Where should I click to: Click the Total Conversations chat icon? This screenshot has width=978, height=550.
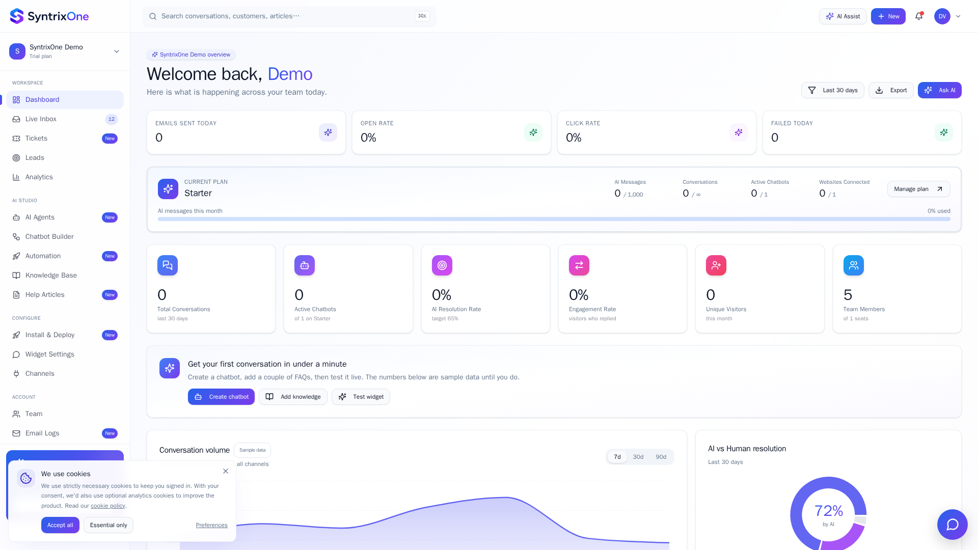click(168, 265)
